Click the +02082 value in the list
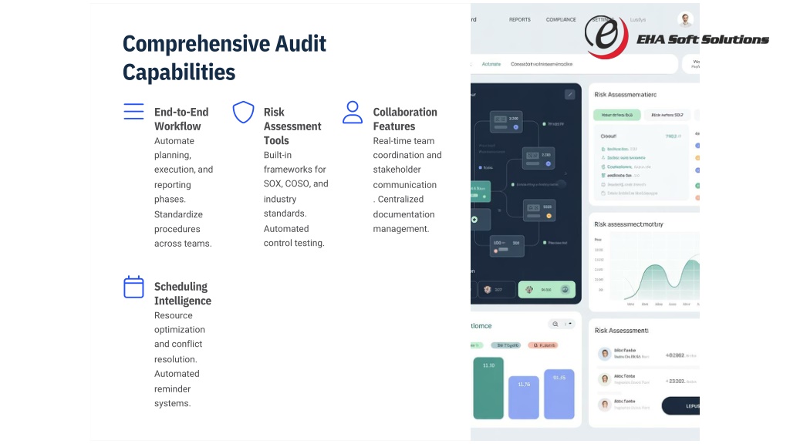 coord(675,355)
